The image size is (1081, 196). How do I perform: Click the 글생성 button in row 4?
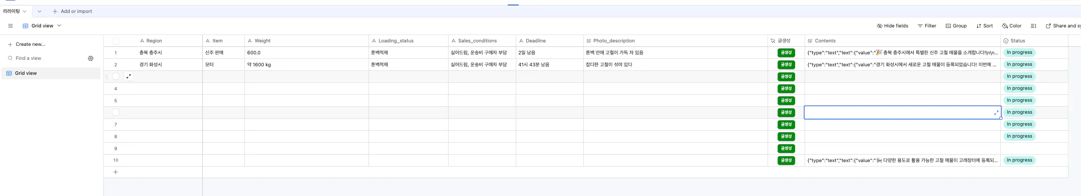coord(786,88)
